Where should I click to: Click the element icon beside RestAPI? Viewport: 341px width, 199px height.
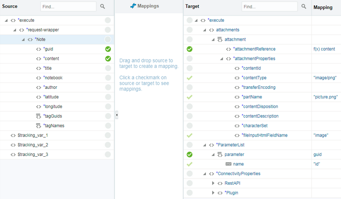click(x=220, y=183)
